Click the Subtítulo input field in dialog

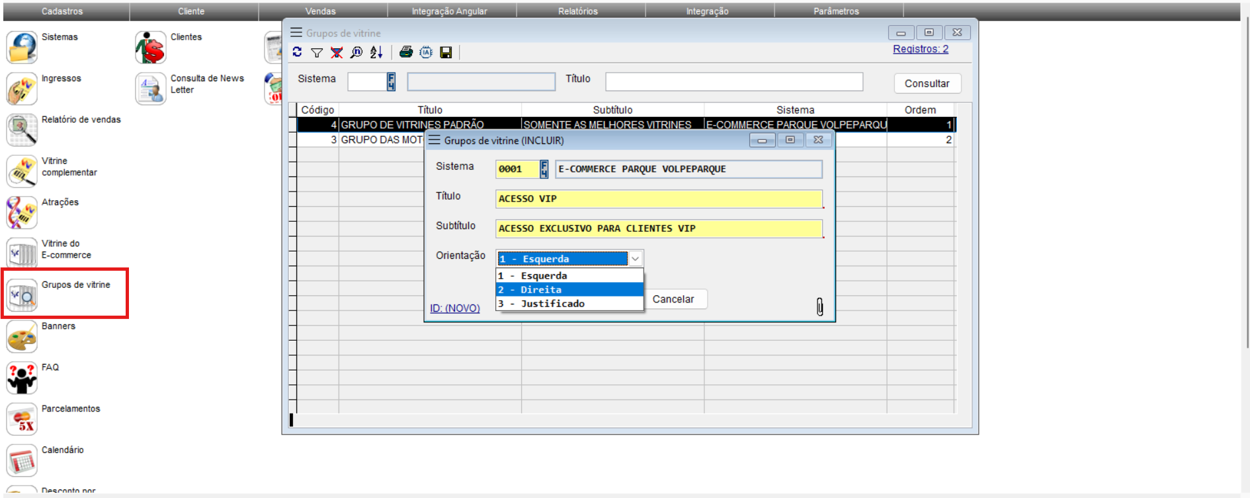(x=658, y=229)
